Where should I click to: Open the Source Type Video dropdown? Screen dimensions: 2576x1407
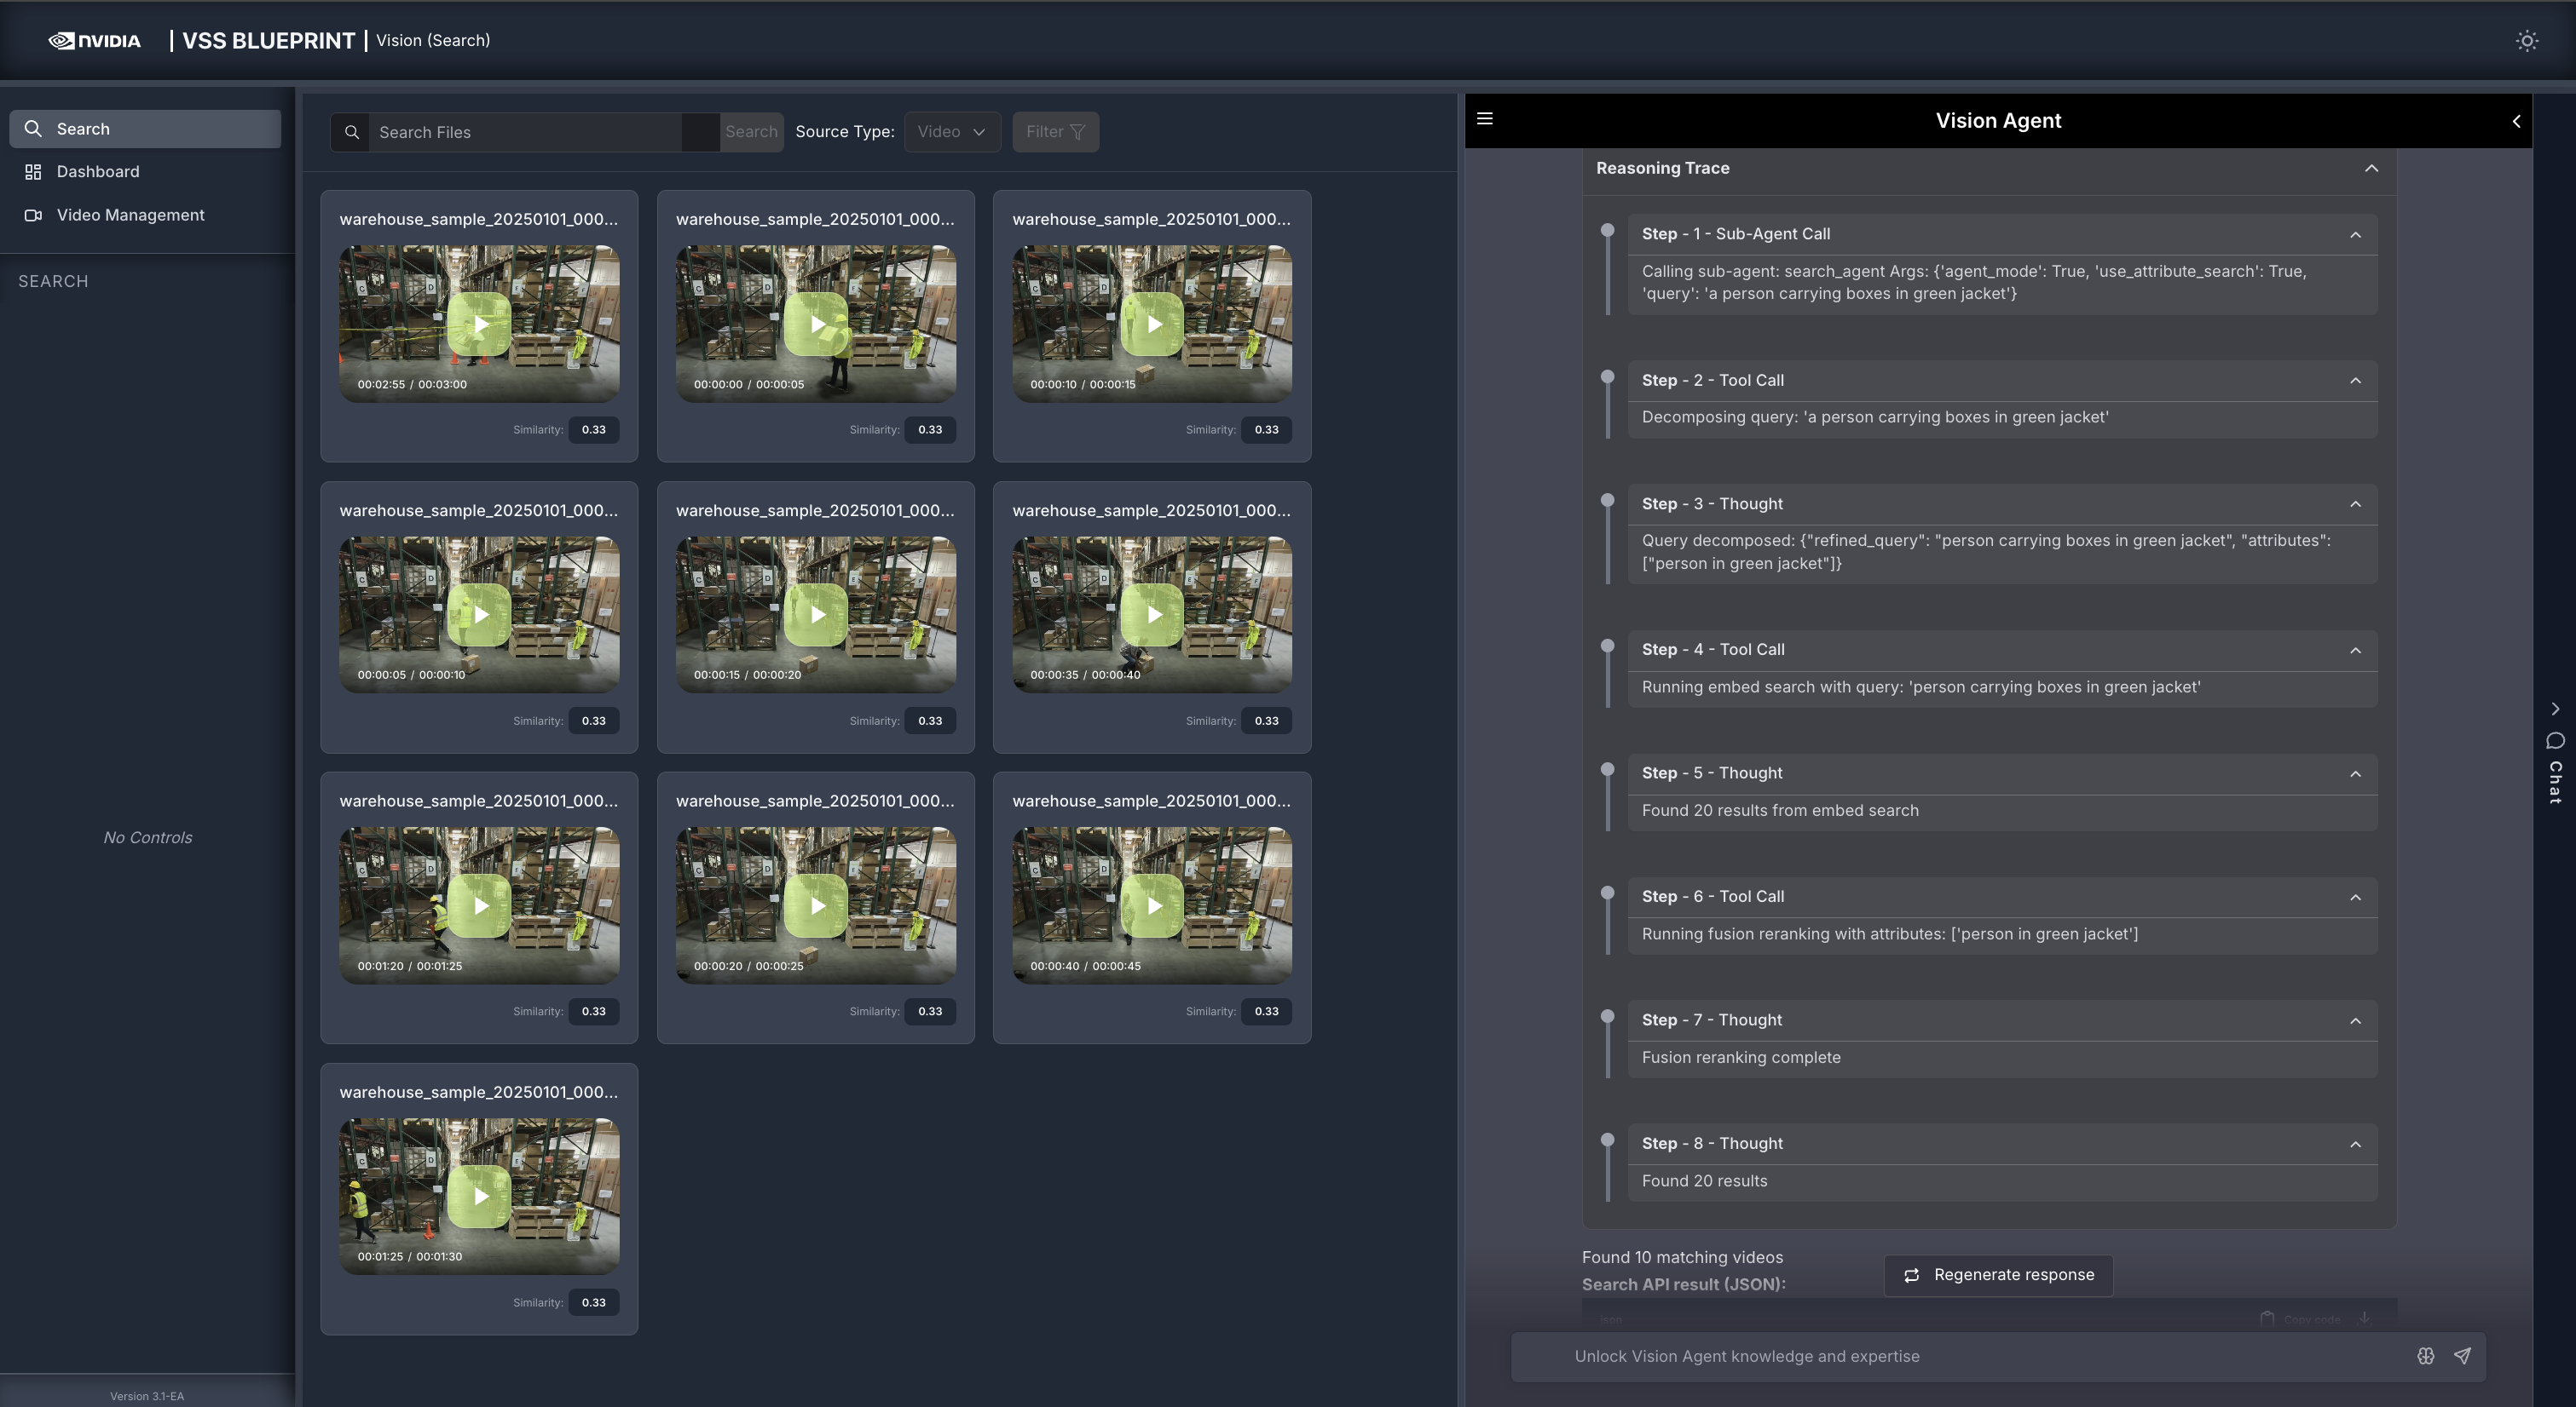[x=951, y=132]
